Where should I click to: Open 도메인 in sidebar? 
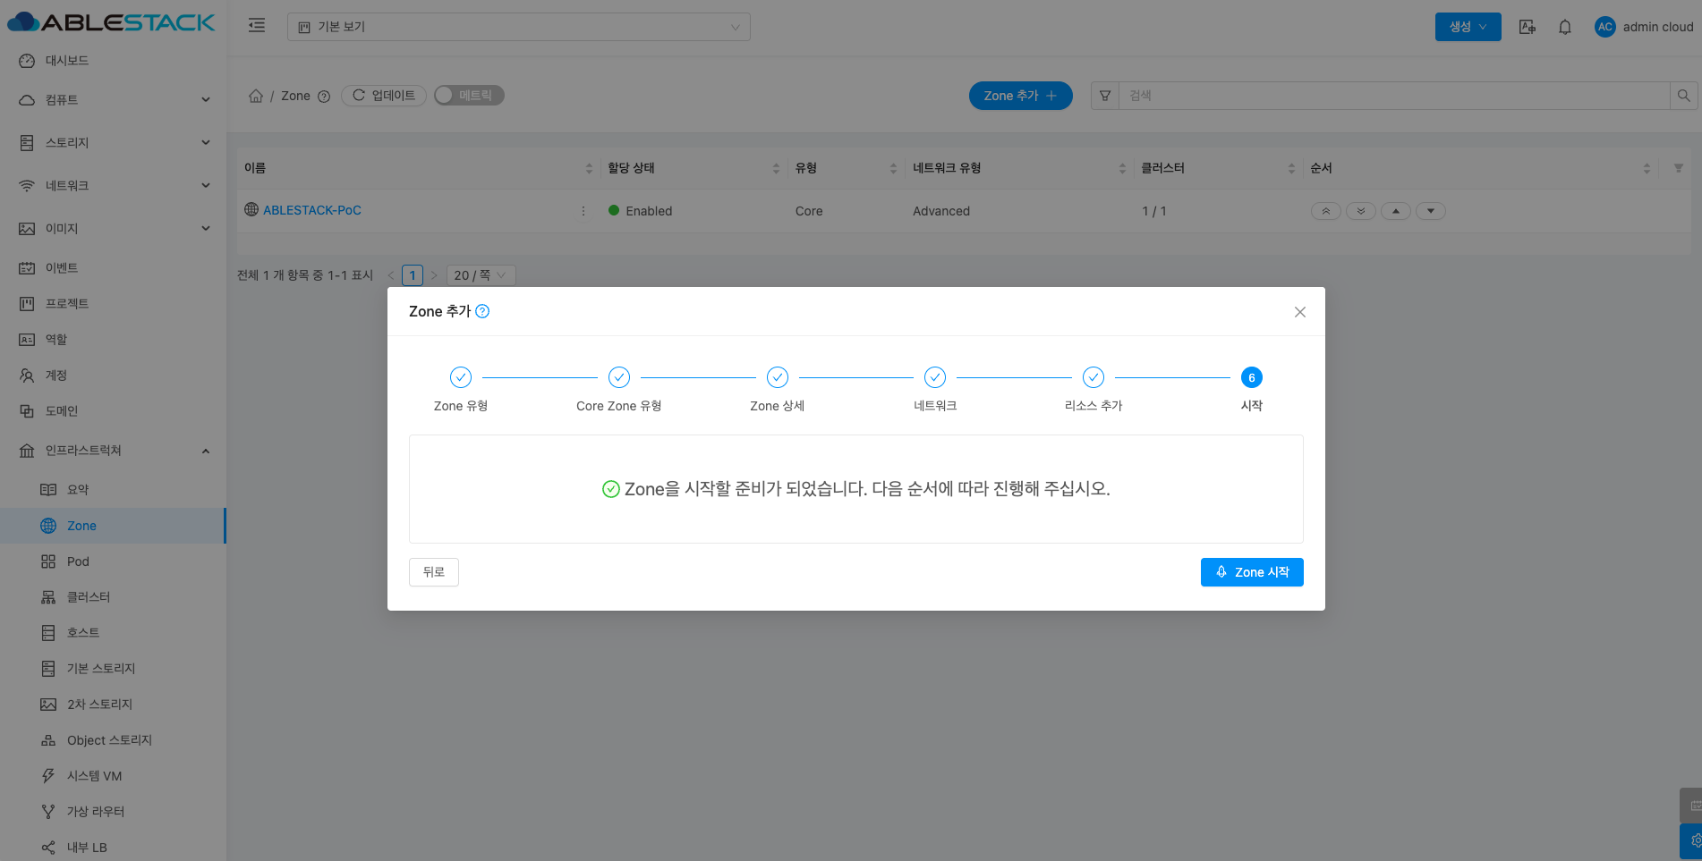113,411
